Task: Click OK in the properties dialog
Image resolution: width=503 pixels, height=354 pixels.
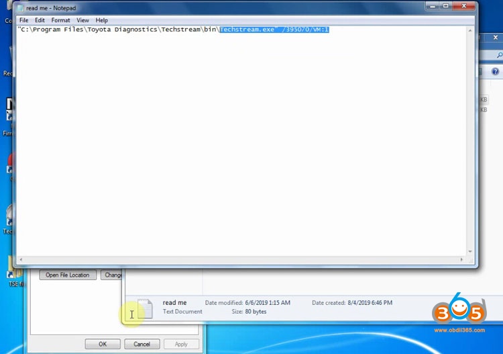Action: (x=103, y=344)
